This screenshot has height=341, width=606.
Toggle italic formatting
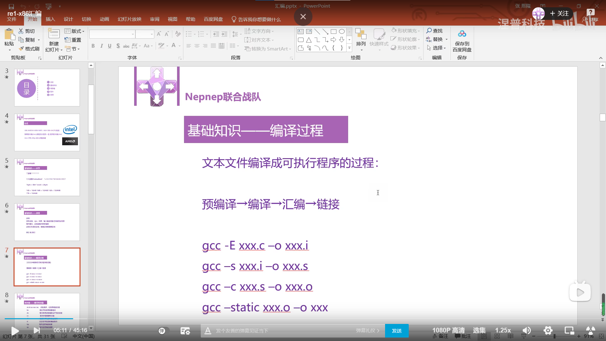tap(101, 46)
